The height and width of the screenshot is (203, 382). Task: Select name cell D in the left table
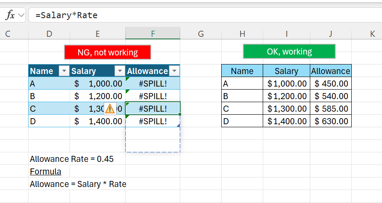coord(49,121)
